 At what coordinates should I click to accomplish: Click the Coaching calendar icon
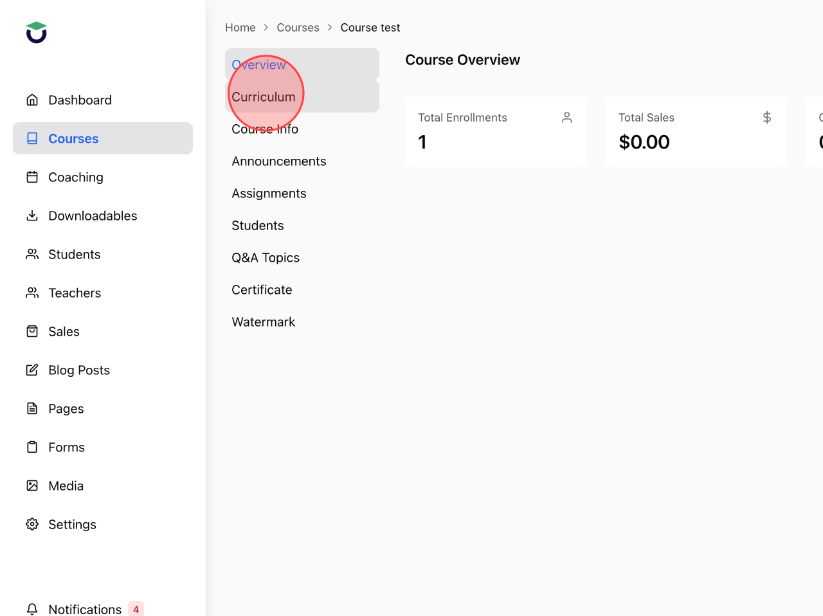tap(32, 177)
